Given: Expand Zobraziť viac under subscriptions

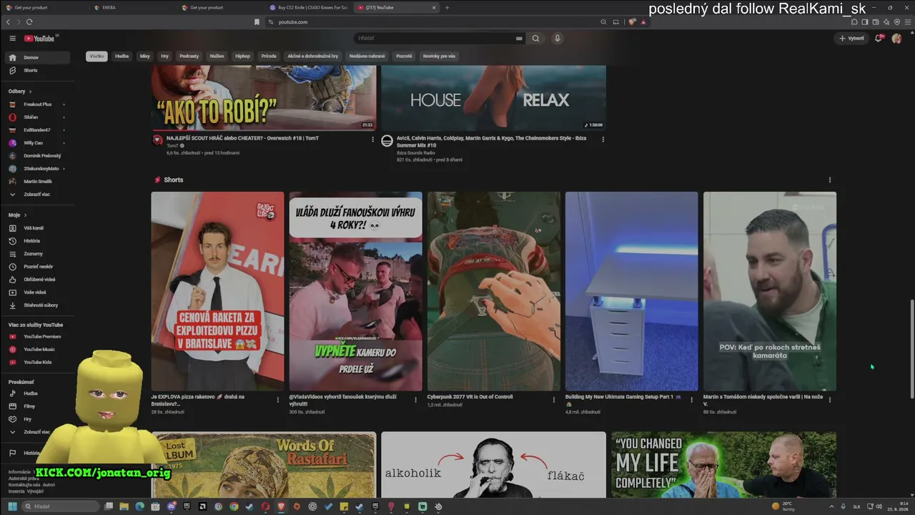Looking at the screenshot, I should (x=37, y=195).
